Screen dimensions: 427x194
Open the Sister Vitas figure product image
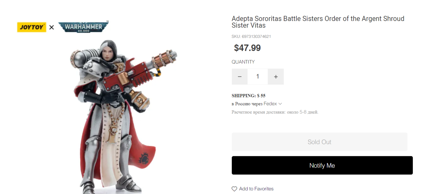click(x=118, y=115)
